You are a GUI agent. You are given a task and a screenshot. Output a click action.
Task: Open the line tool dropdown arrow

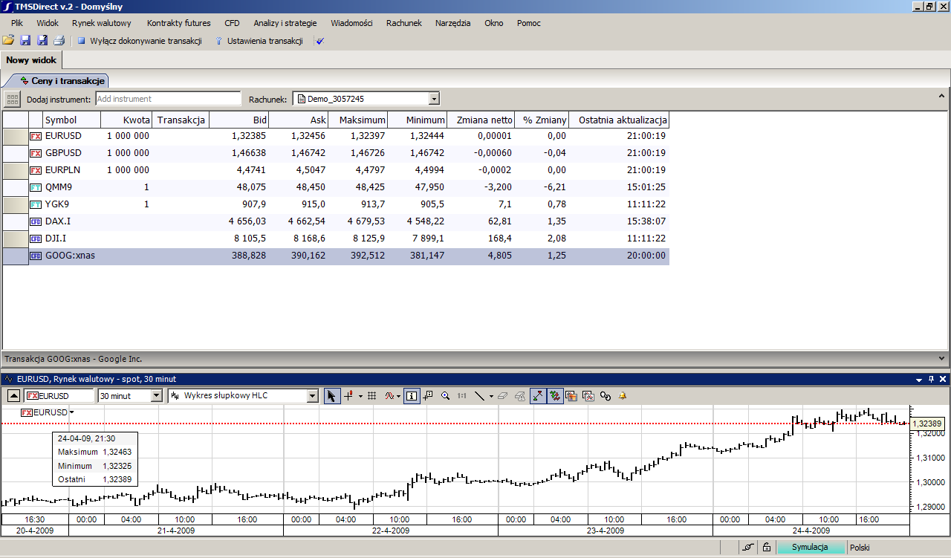tap(491, 396)
